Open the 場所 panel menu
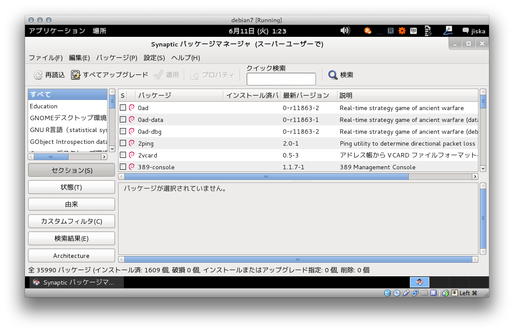The height and width of the screenshot is (332, 514). 100,31
